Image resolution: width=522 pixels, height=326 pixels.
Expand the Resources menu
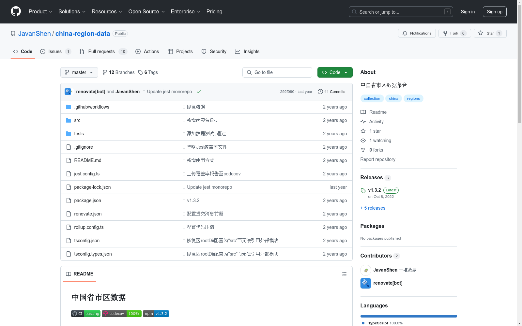point(107,11)
